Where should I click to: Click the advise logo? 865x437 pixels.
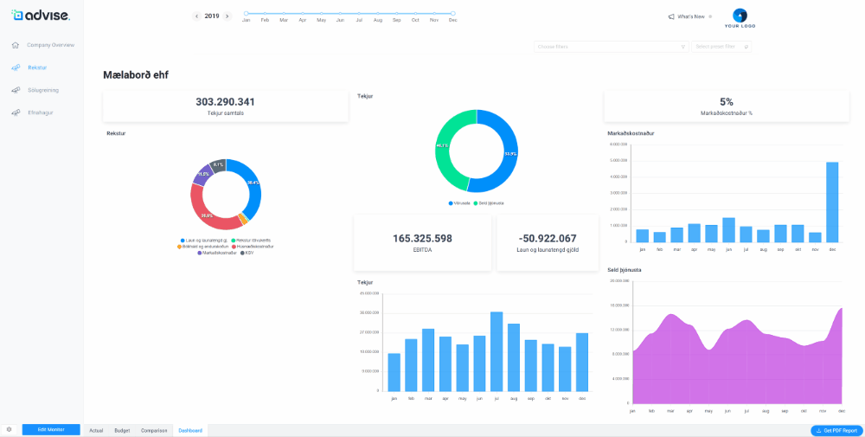[x=40, y=16]
